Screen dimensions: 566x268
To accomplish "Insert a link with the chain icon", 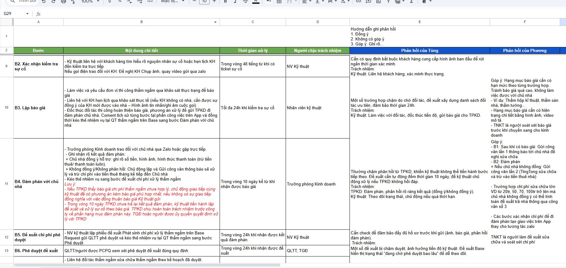I will [x=359, y=2].
